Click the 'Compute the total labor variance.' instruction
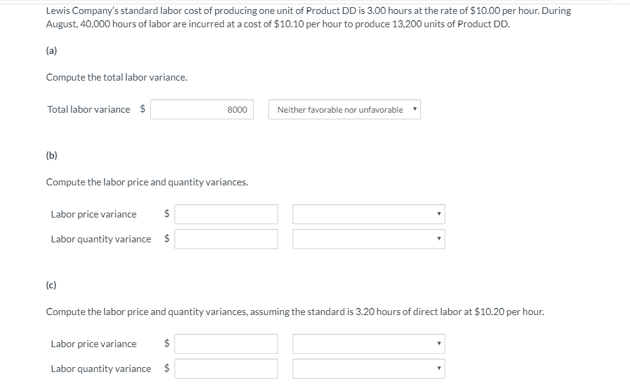Screen dimensions: 630x392 click(x=117, y=78)
